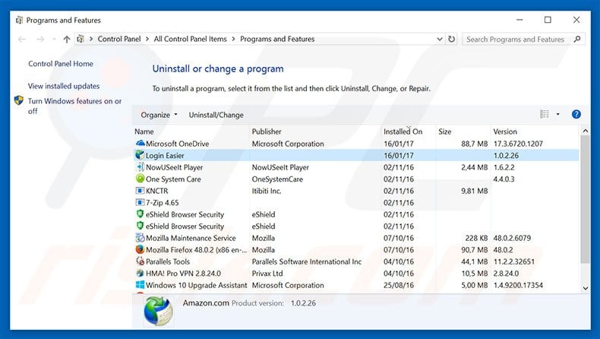Click the KNCTR program icon
Screen dimensions: 600x339
click(140, 190)
